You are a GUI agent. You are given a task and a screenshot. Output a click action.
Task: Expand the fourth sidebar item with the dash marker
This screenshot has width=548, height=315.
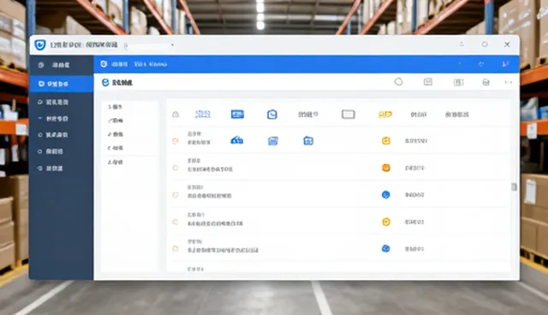tap(53, 118)
